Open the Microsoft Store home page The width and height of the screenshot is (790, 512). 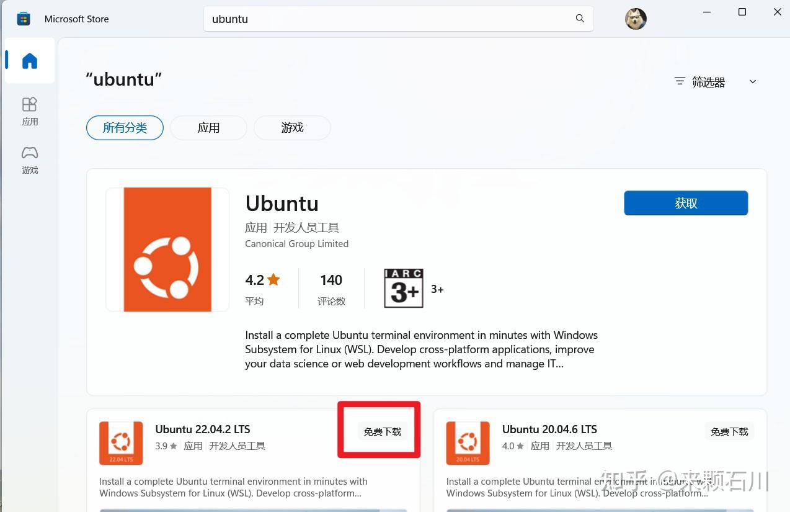pos(29,60)
